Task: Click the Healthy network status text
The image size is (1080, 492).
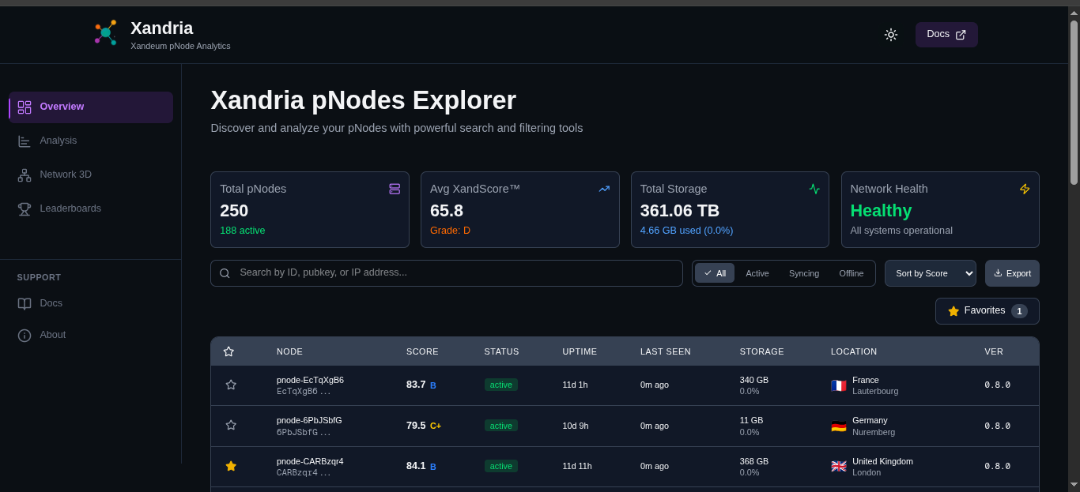Action: click(x=881, y=211)
